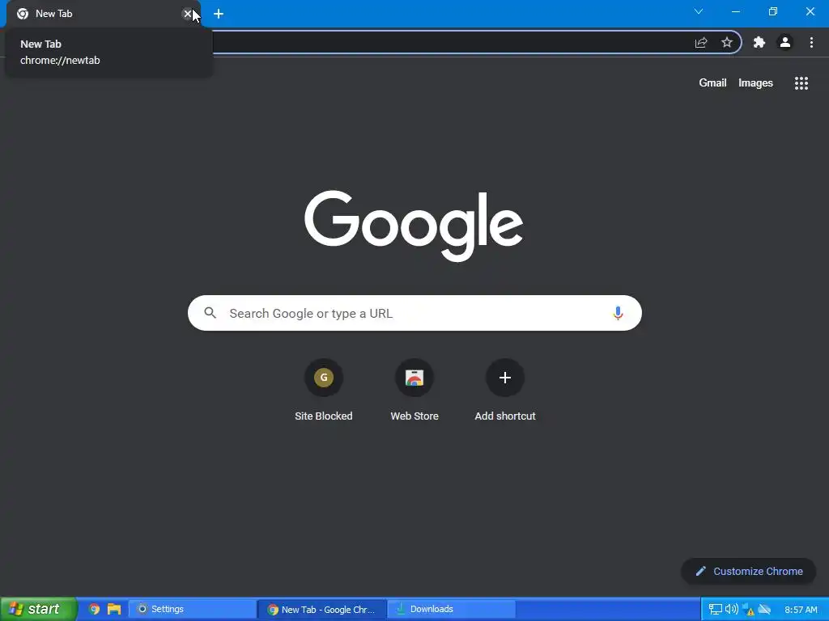829x621 pixels.
Task: Add shortcut with the plus tile
Action: click(505, 390)
